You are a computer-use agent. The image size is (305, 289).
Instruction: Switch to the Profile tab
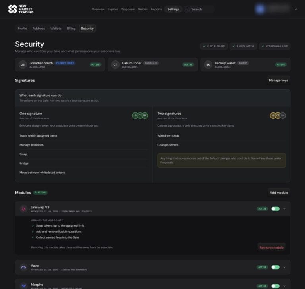[x=22, y=29]
